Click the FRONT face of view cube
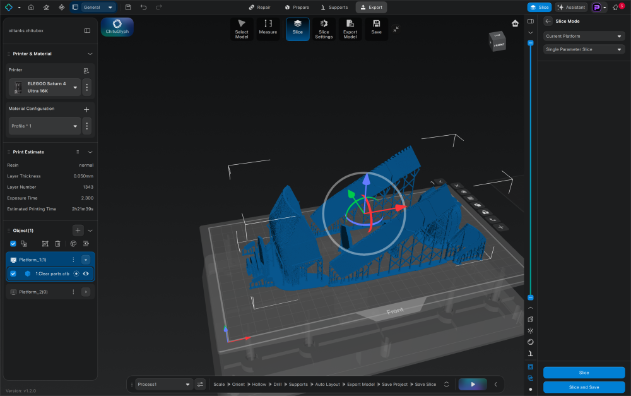Screen dimensions: 631x396 point(499,45)
